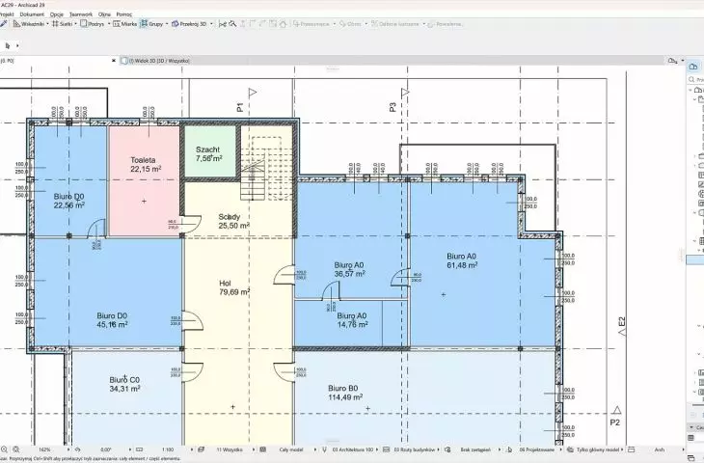Toggle Podrys trace reference

click(93, 24)
